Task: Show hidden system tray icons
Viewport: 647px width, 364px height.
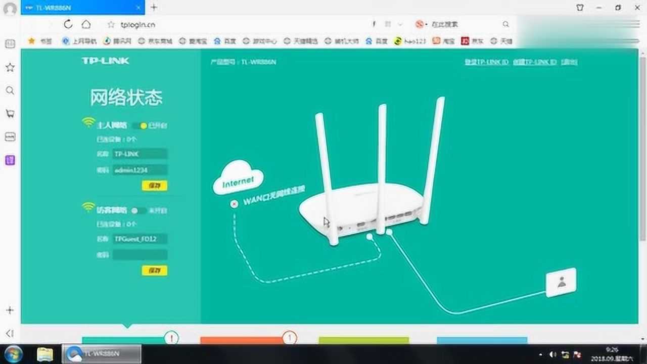Action: click(541, 355)
